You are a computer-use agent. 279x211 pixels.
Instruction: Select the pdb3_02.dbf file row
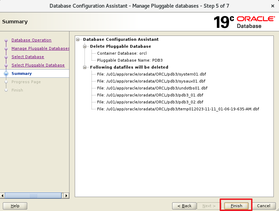click(150, 102)
